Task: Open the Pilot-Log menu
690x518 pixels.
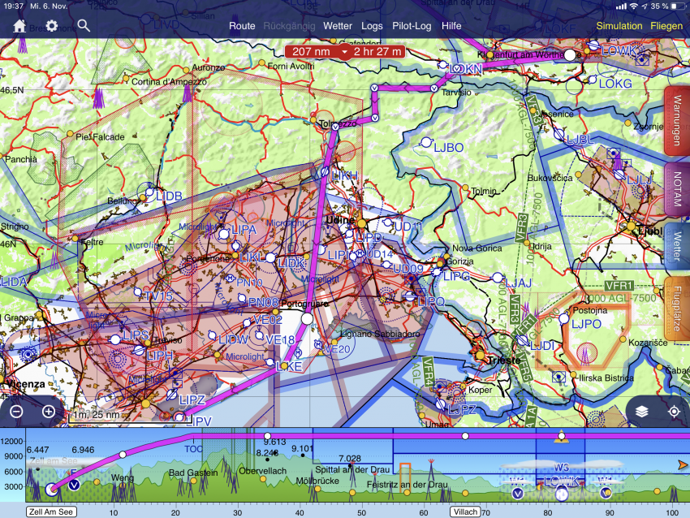Action: click(x=412, y=26)
